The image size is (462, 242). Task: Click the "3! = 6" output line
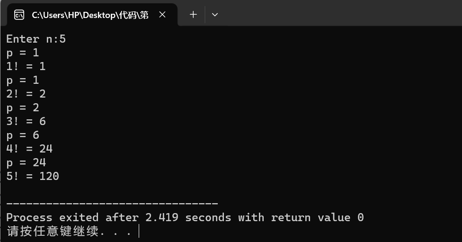coord(26,121)
